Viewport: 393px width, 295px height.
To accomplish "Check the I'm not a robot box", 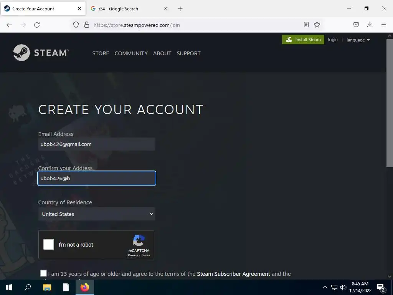I will click(x=49, y=244).
